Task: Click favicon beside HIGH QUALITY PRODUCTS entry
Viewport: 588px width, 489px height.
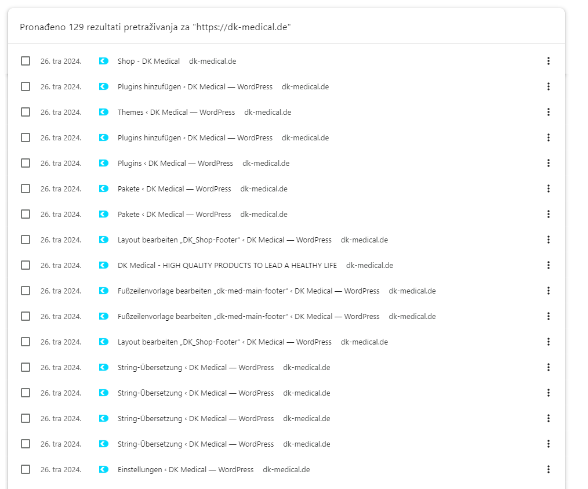Action: tap(103, 266)
